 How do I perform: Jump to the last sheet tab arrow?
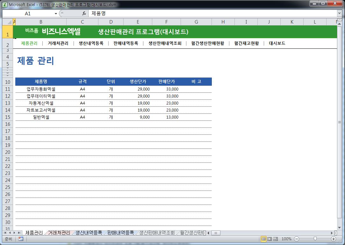point(19,233)
